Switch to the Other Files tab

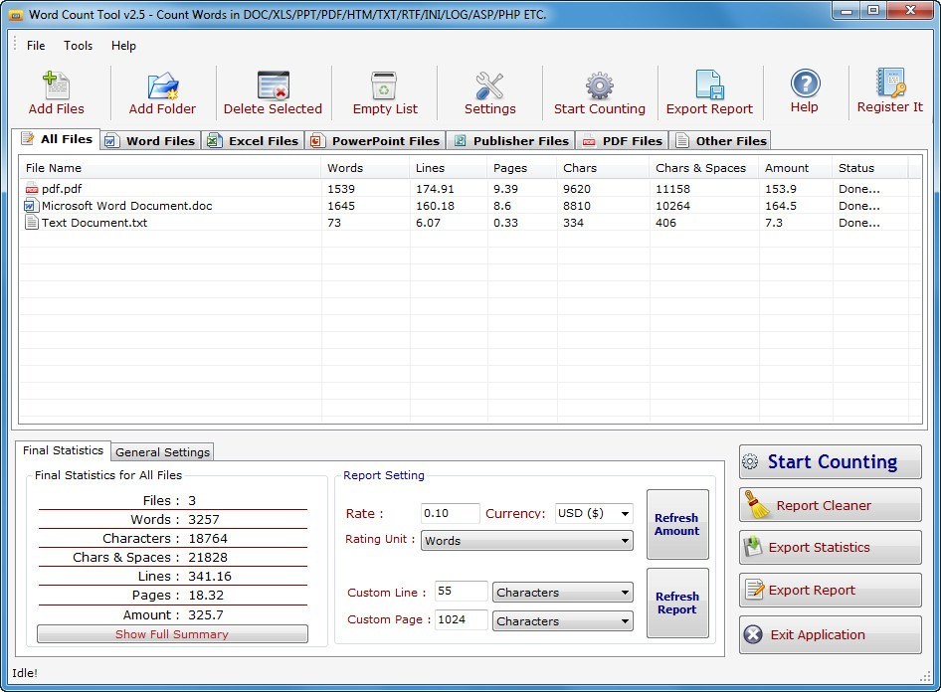click(x=721, y=141)
